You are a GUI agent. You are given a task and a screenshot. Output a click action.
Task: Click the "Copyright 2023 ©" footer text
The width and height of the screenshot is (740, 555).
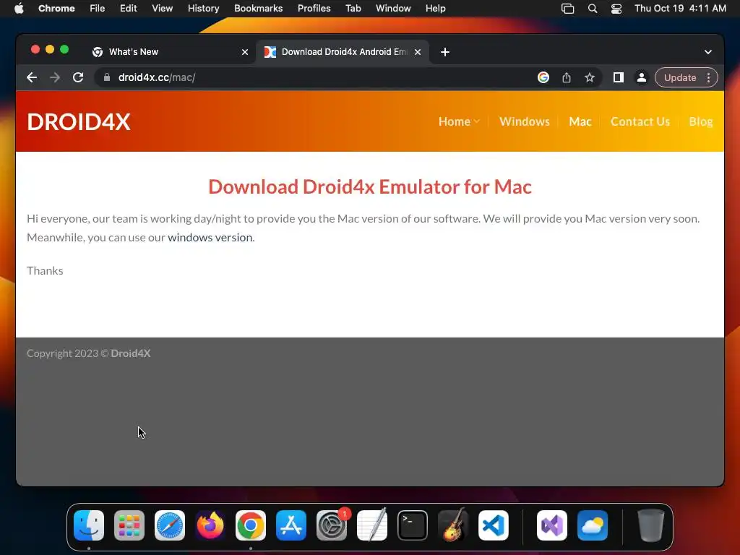click(x=68, y=353)
